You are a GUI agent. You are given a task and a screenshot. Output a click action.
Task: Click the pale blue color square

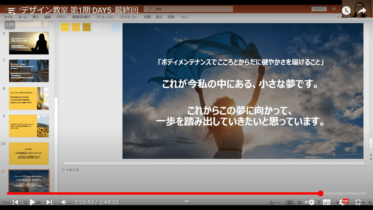(116, 27)
